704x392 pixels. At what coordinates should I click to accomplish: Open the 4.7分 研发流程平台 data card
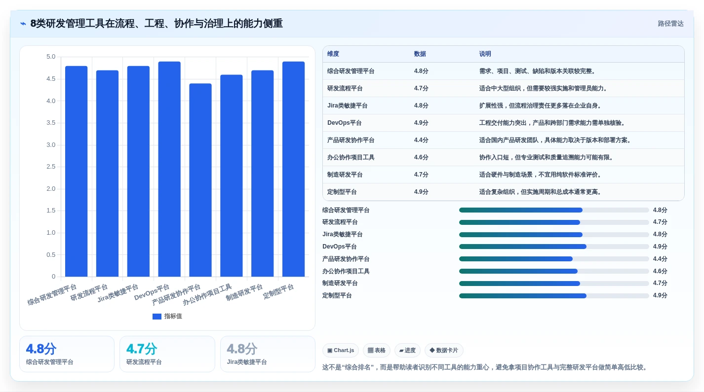[x=167, y=354]
